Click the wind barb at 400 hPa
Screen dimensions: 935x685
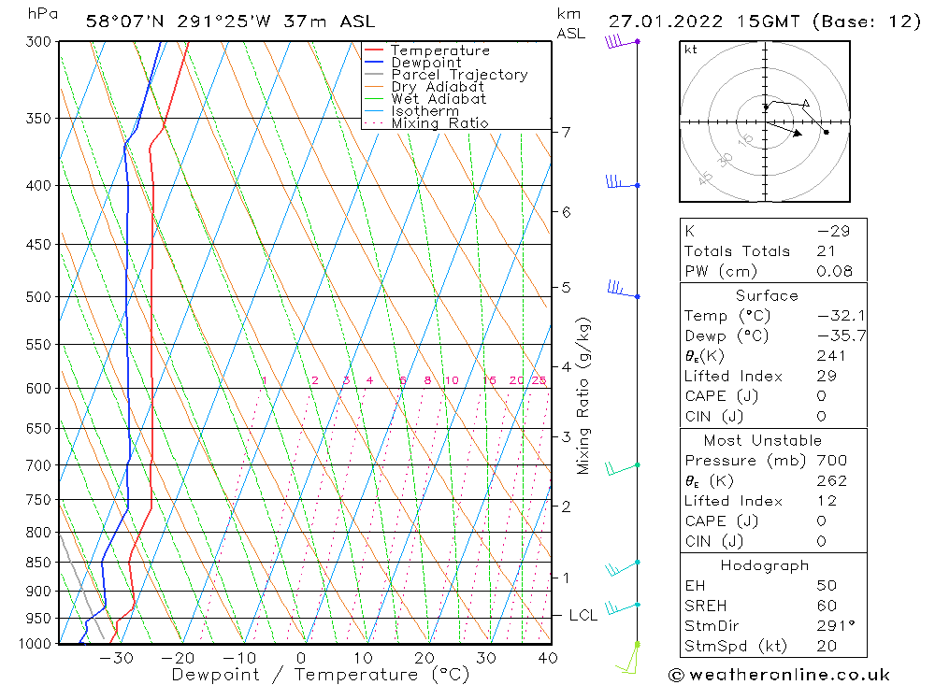click(x=623, y=182)
